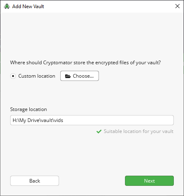Click the Storage location label
The image size is (184, 196).
(x=28, y=109)
